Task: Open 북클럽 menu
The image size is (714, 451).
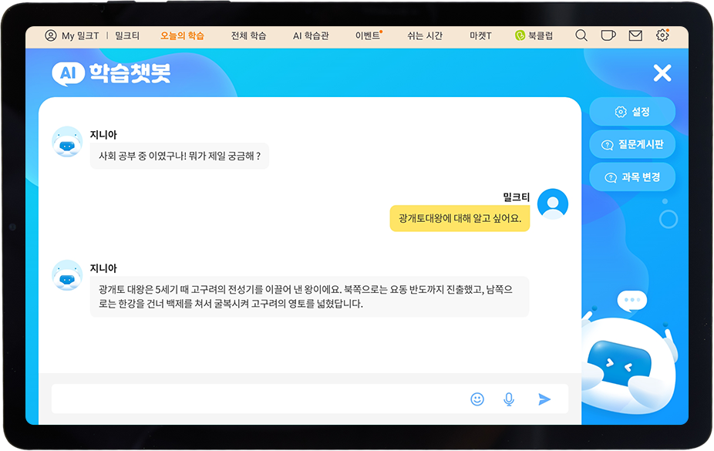Action: [534, 35]
